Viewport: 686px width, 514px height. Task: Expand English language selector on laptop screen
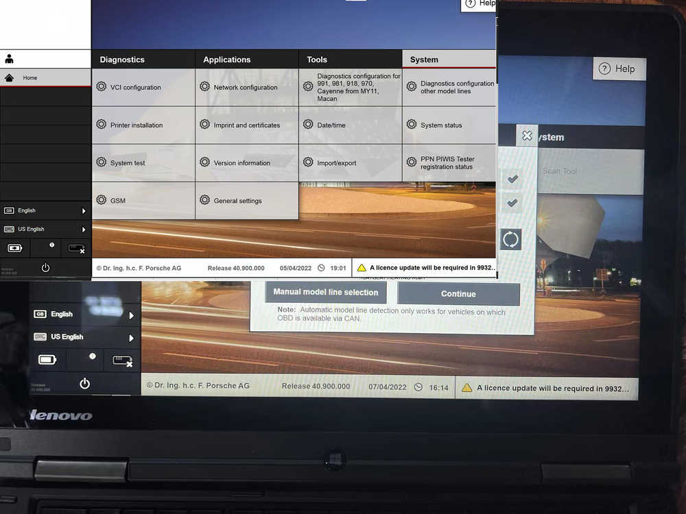tap(85, 315)
